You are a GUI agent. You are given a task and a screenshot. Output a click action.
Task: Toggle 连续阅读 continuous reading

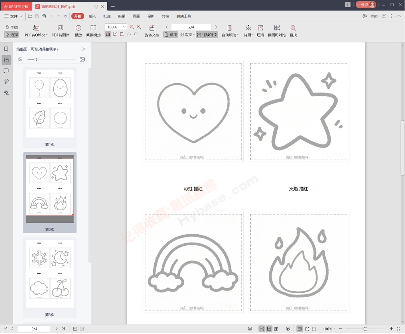pos(207,35)
